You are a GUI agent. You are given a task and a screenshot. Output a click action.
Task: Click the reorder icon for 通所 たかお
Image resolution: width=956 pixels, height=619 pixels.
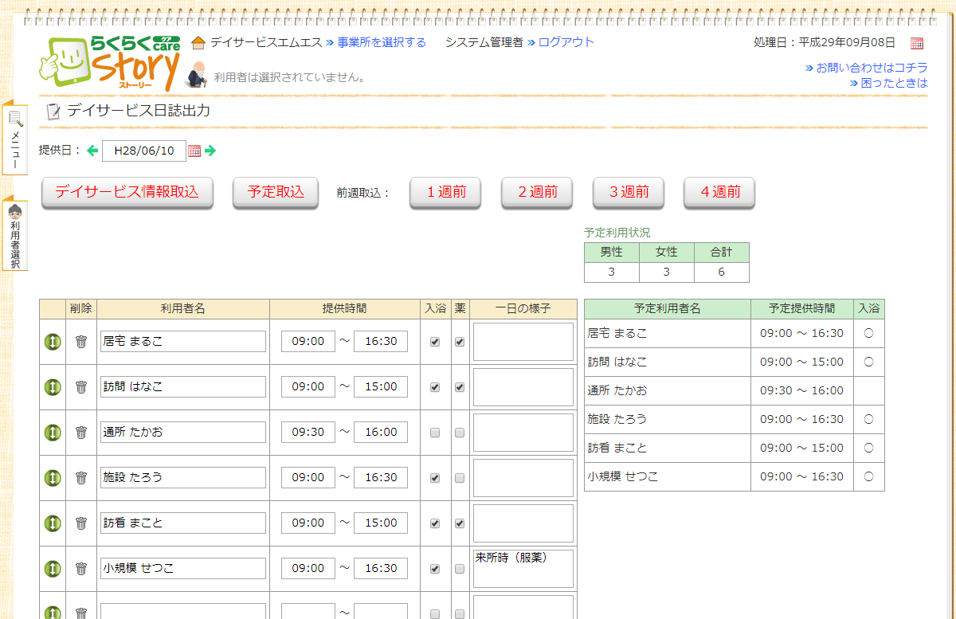[x=53, y=433]
